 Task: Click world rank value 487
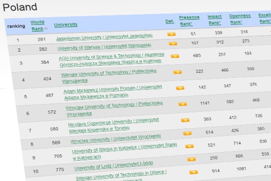[49, 95]
